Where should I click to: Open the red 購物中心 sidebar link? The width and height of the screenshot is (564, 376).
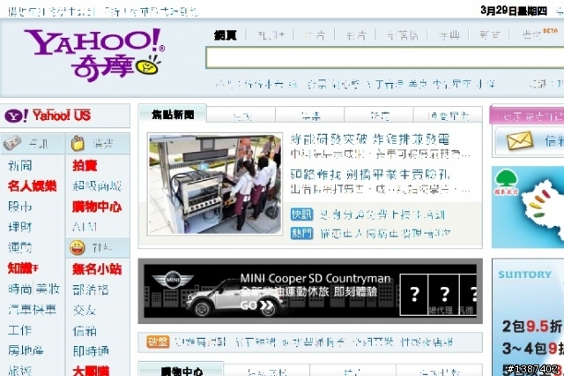tap(97, 207)
